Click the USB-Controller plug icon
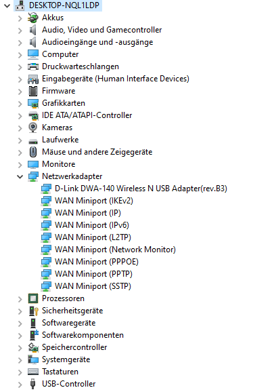 (32, 384)
